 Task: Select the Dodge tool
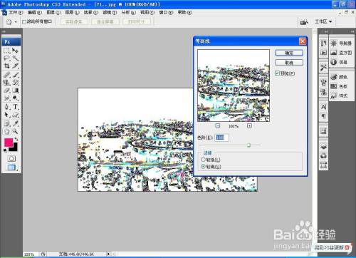(x=16, y=98)
